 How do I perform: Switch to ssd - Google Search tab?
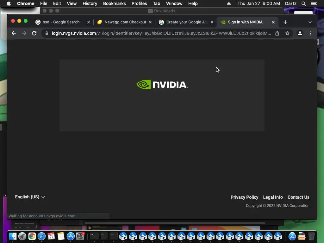click(x=61, y=22)
